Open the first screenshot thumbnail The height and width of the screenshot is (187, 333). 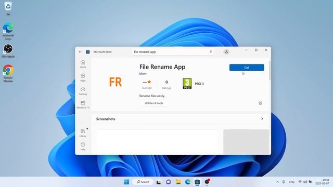click(x=157, y=142)
